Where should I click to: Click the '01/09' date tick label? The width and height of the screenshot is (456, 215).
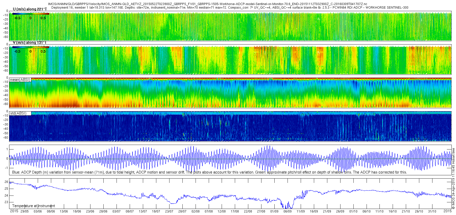click(x=274, y=211)
